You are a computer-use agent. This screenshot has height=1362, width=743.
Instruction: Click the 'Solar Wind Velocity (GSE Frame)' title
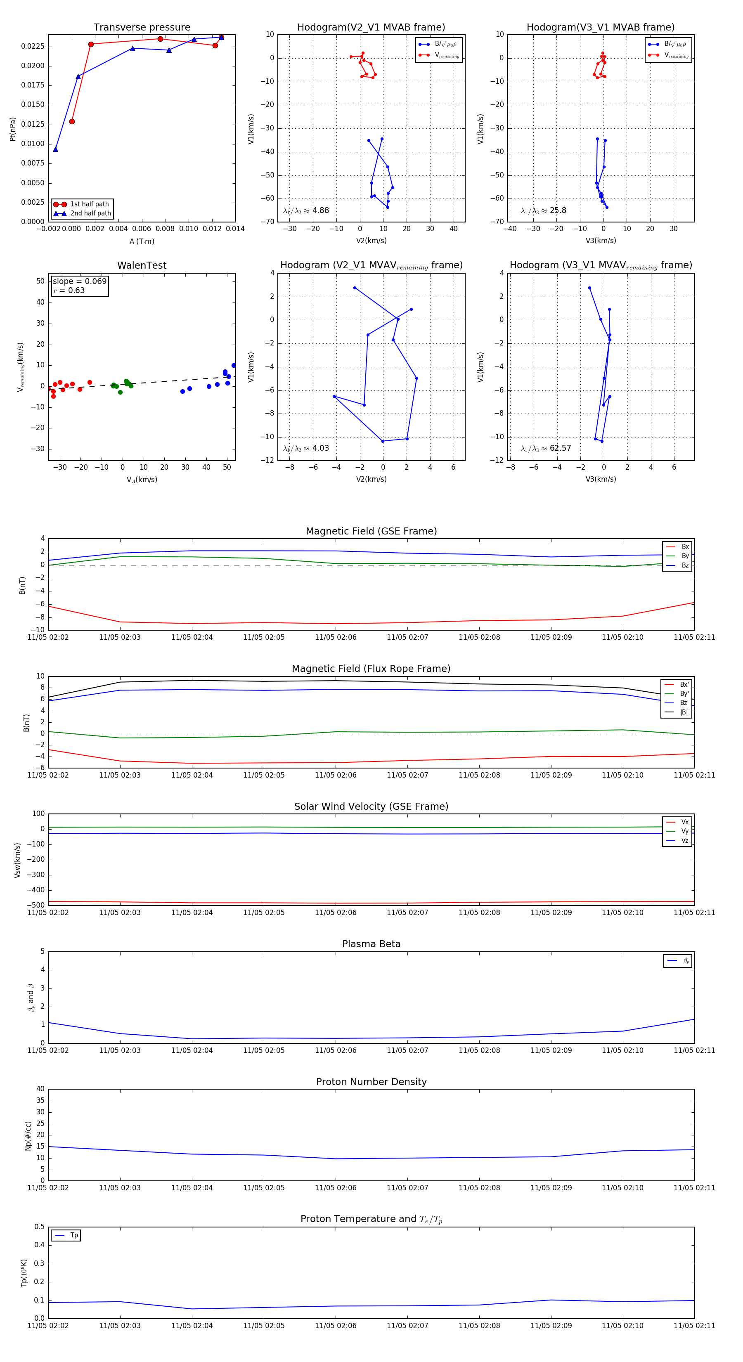tap(371, 807)
